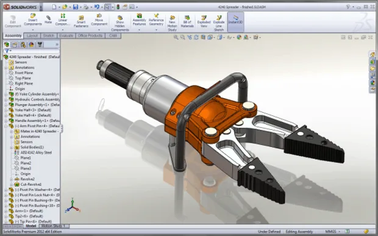Viewport: 378px width, 236px height.
Task: Click Zoom to Fit in view toolbar
Action: [x=176, y=37]
